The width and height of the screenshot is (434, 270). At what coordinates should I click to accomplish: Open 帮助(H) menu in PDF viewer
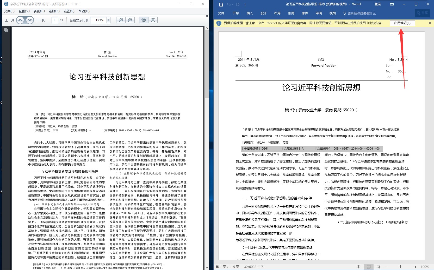(84, 11)
